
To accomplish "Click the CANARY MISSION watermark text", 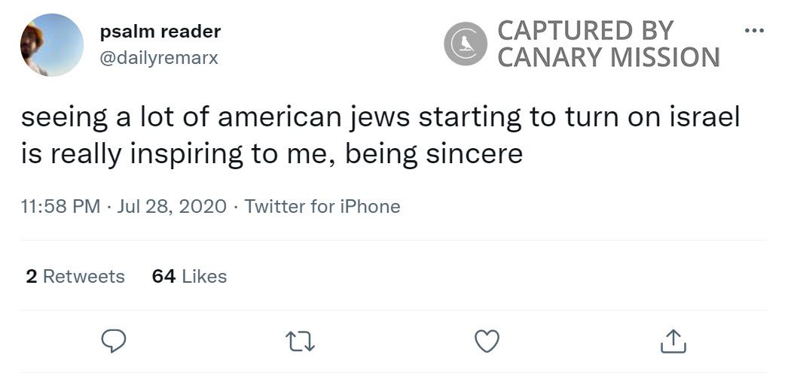I will pos(609,57).
